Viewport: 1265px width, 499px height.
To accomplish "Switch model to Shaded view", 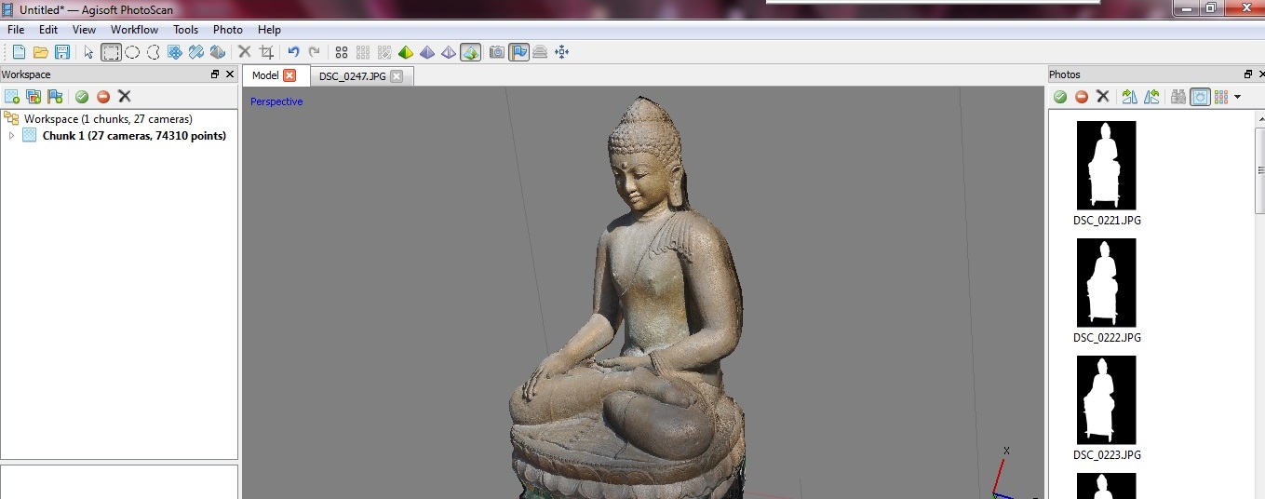I will click(406, 52).
